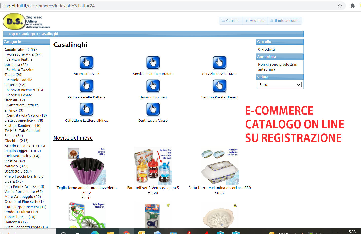This screenshot has height=234, width=361.
Task: Open Servizio Bicchieri category icon
Action: coord(153,86)
